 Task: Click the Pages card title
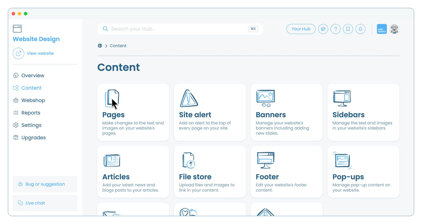[113, 115]
